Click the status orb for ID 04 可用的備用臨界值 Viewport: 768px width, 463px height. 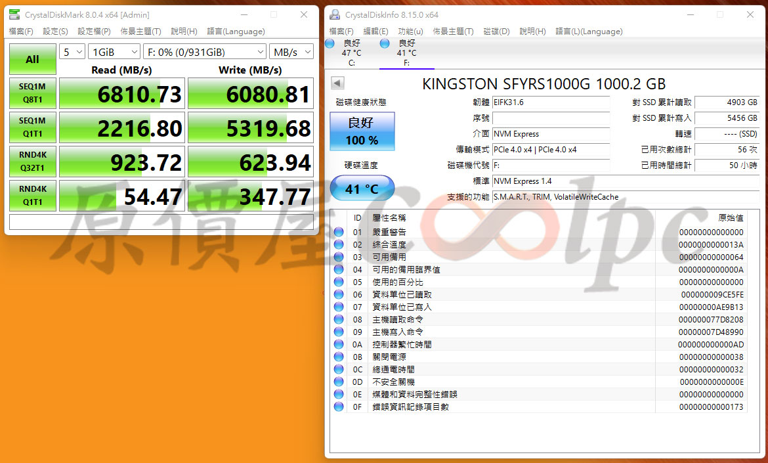tap(339, 269)
